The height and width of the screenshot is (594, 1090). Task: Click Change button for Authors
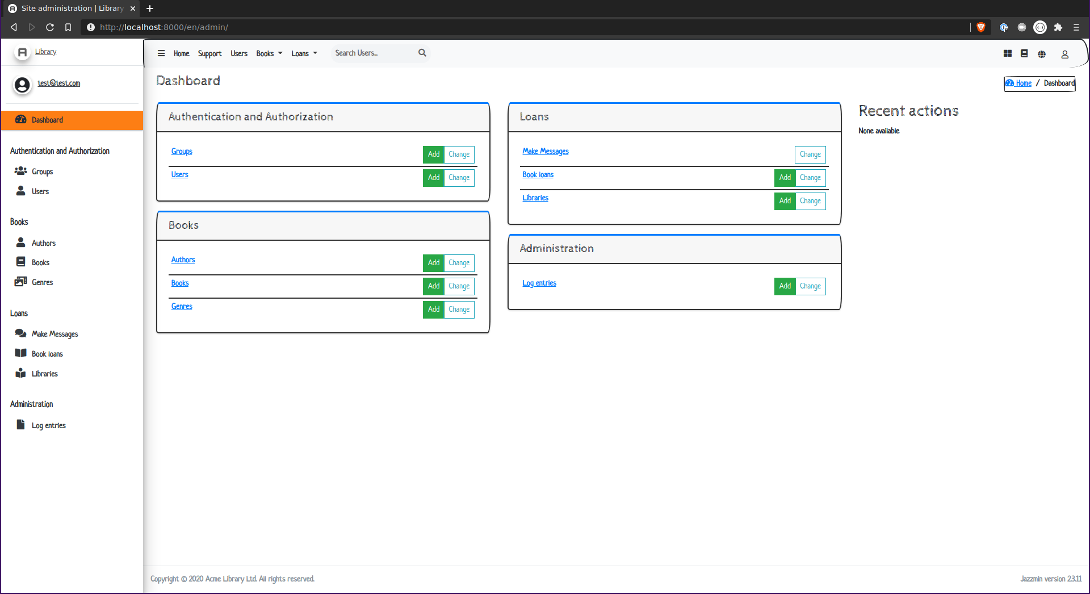pos(459,263)
